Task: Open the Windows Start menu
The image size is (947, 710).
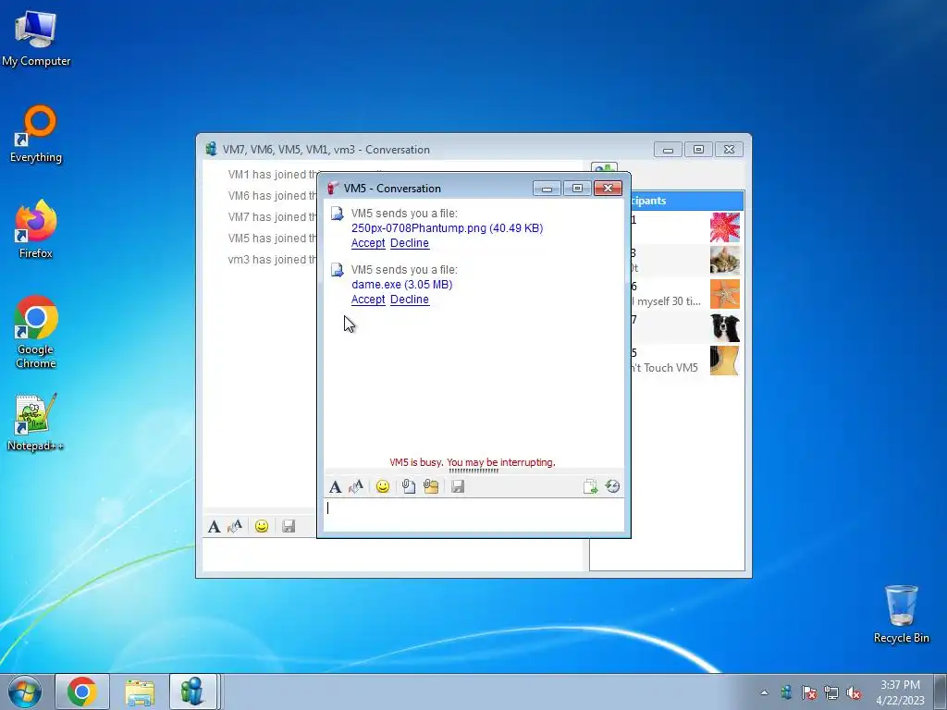Action: pos(25,692)
